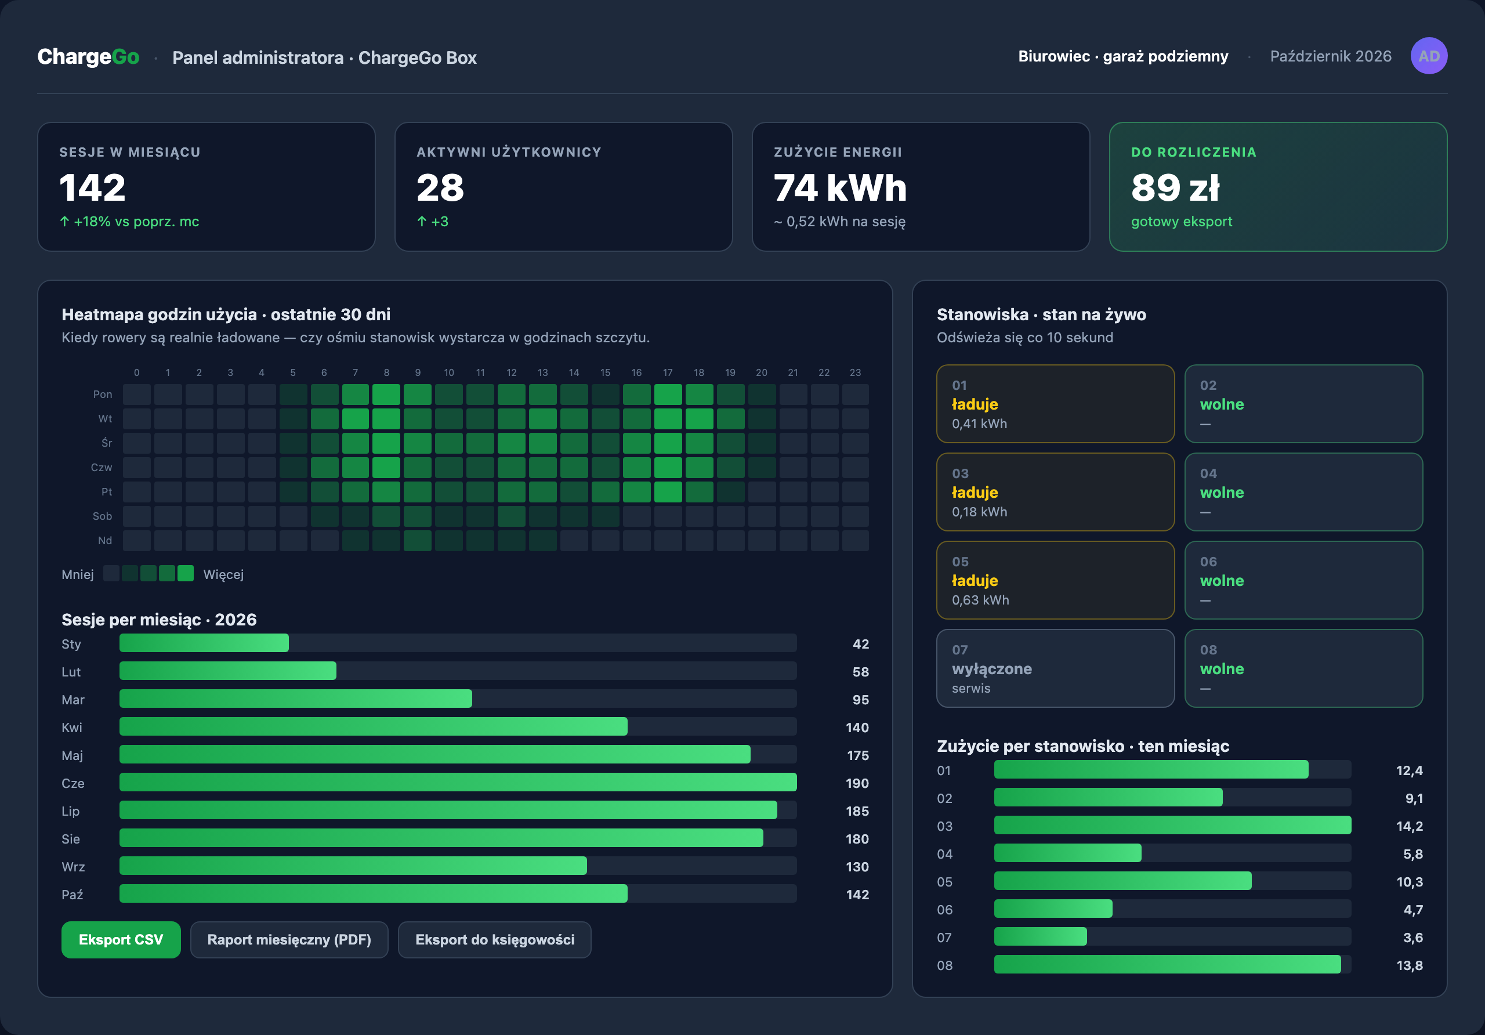
Task: Select station 07 wyłączone serwis tile
Action: point(1056,668)
